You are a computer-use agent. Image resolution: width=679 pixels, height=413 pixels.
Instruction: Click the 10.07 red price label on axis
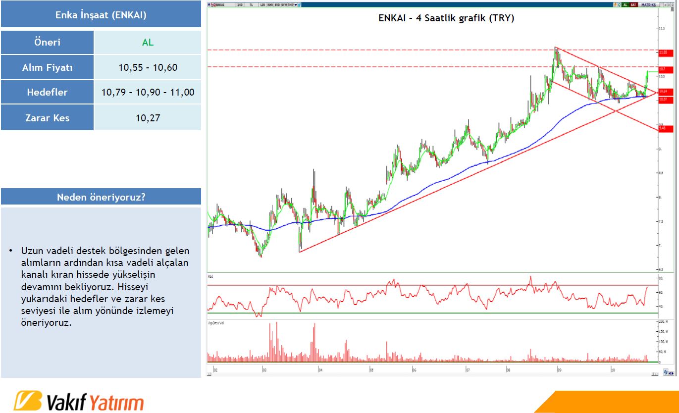[x=666, y=100]
